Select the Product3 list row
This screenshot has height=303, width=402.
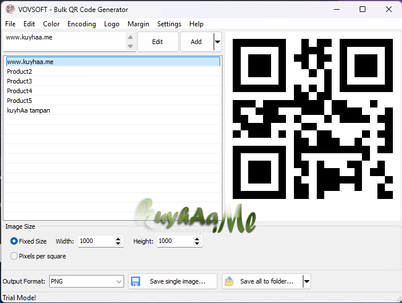(113, 81)
